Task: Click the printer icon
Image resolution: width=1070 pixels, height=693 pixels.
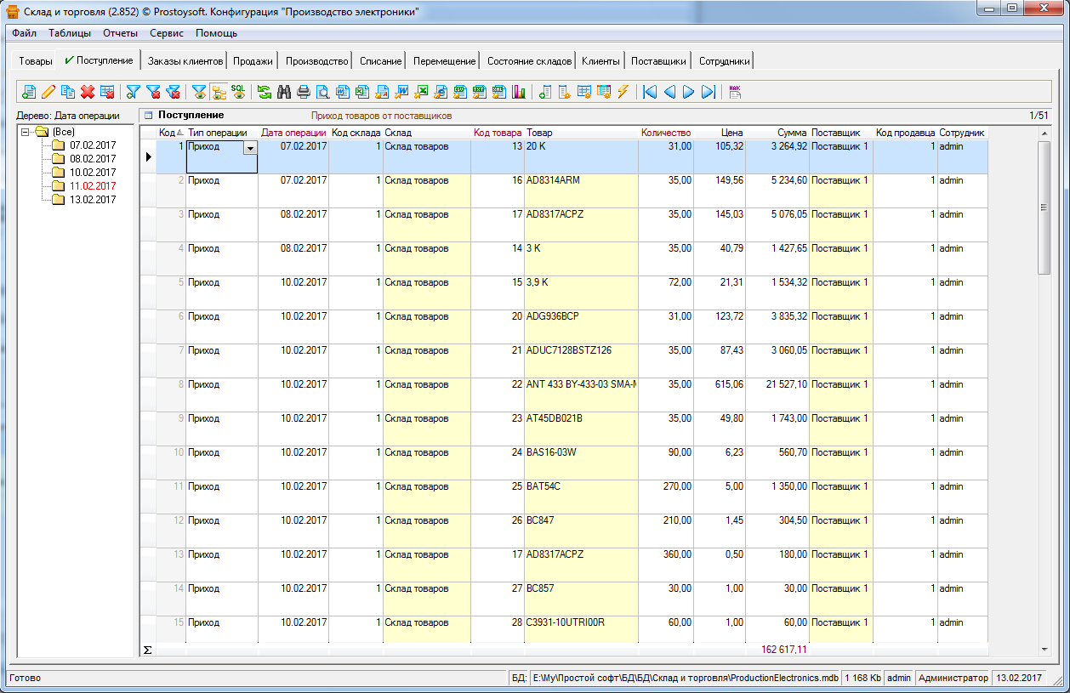Action: pos(304,92)
